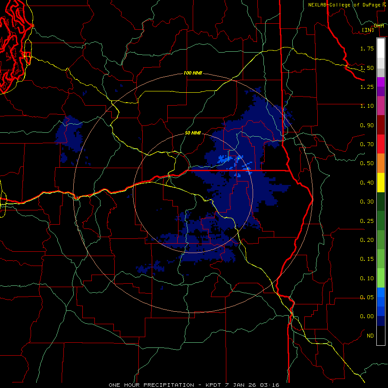Select the "1.10" legend value
The height and width of the screenshot is (388, 388).
coord(367,106)
